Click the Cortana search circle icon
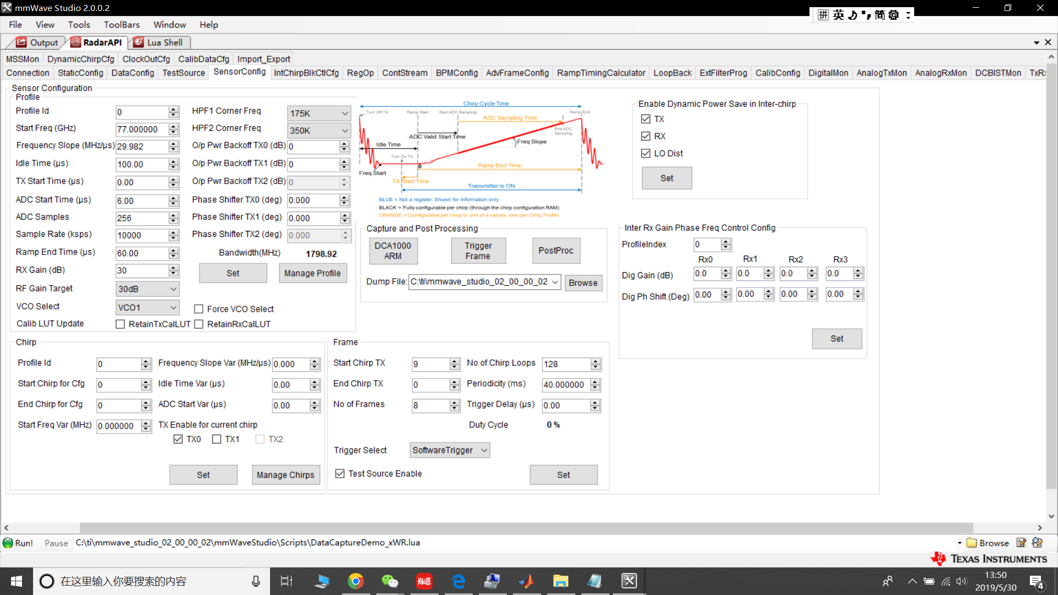Screen dimensions: 1058x595 (x=47, y=581)
